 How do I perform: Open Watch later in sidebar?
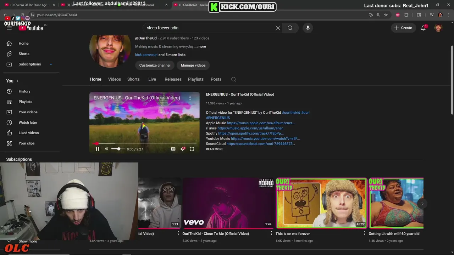click(28, 123)
